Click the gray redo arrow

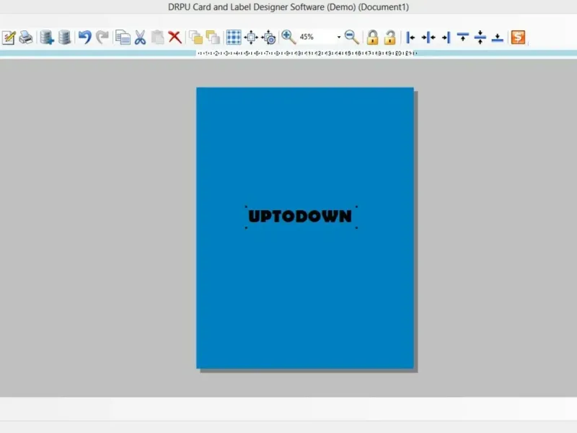[102, 38]
